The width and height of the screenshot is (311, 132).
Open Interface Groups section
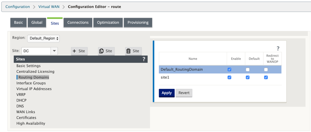point(31,83)
